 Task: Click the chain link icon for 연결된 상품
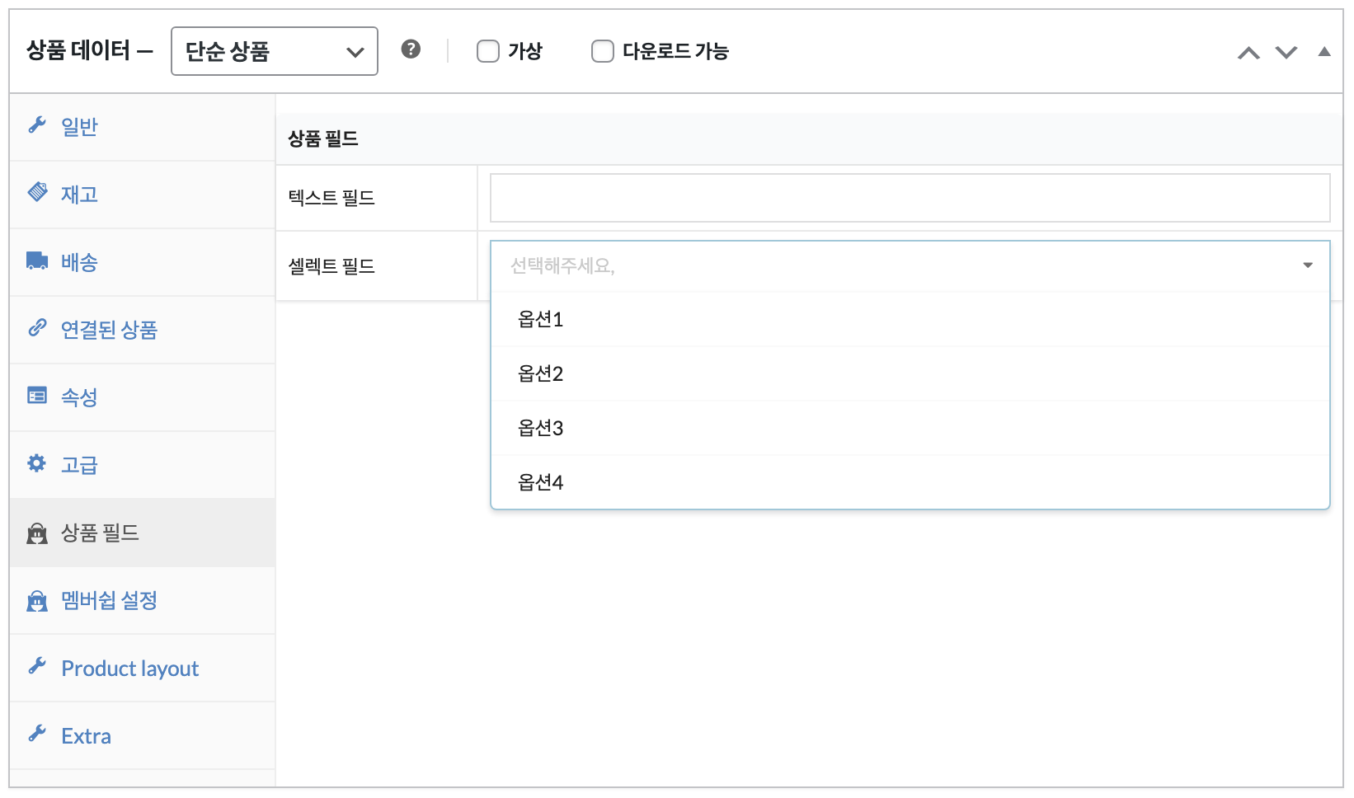pos(37,328)
